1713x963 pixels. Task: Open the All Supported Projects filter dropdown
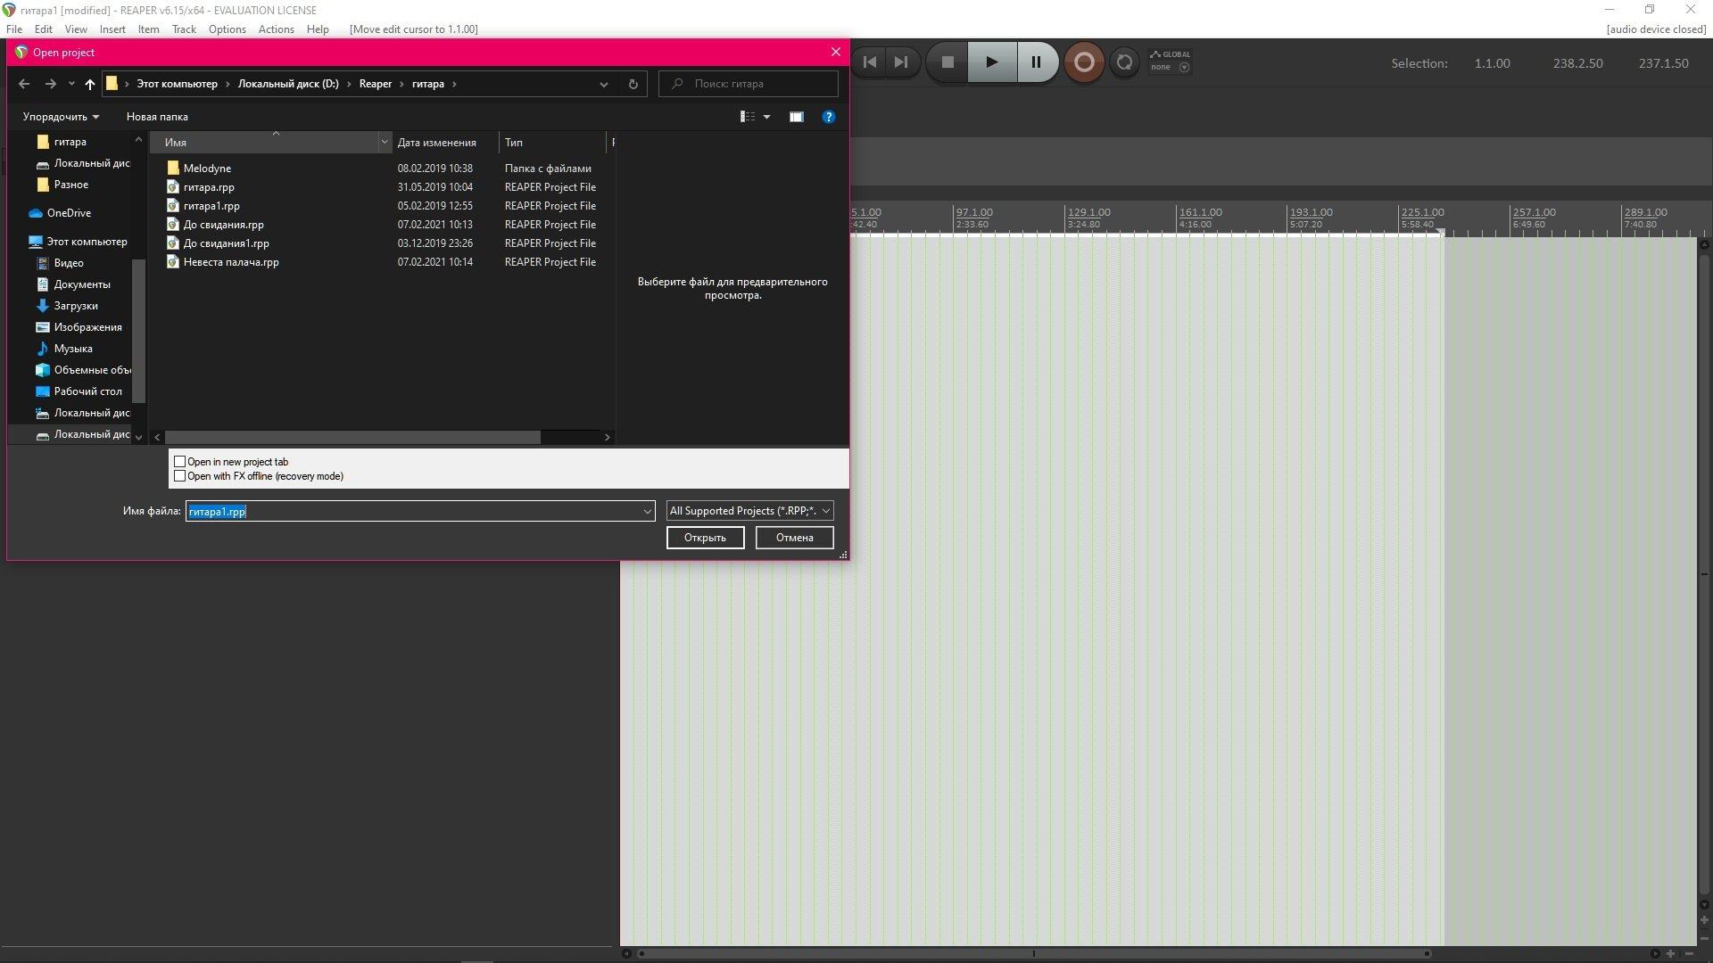(749, 511)
